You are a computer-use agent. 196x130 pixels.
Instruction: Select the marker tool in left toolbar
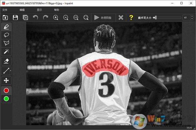pos(6,27)
